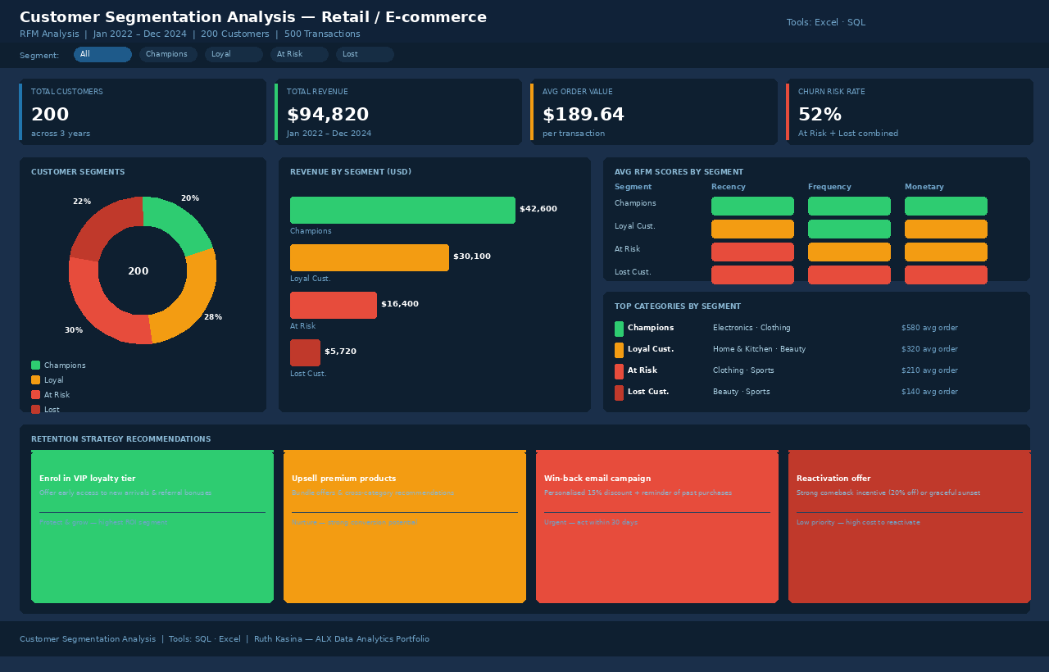
Task: Click the $580 avg order value
Action: (929, 328)
